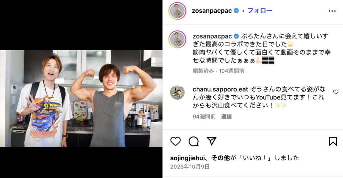Click the フォロー follow button
The width and height of the screenshot is (343, 178).
[x=260, y=10]
